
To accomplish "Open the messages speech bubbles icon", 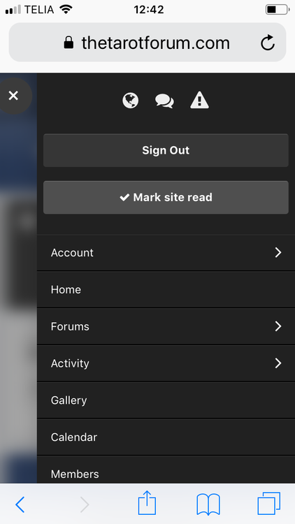I will pos(164,101).
